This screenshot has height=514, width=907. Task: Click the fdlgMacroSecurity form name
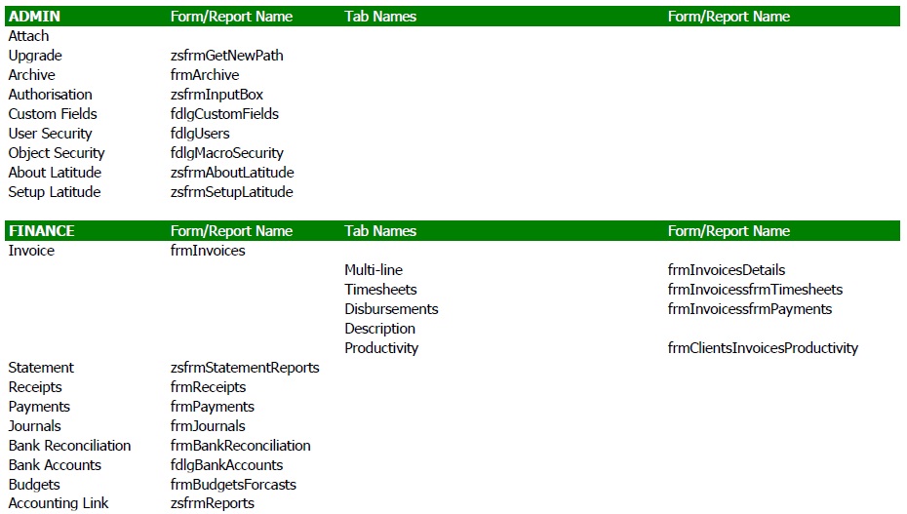point(226,153)
